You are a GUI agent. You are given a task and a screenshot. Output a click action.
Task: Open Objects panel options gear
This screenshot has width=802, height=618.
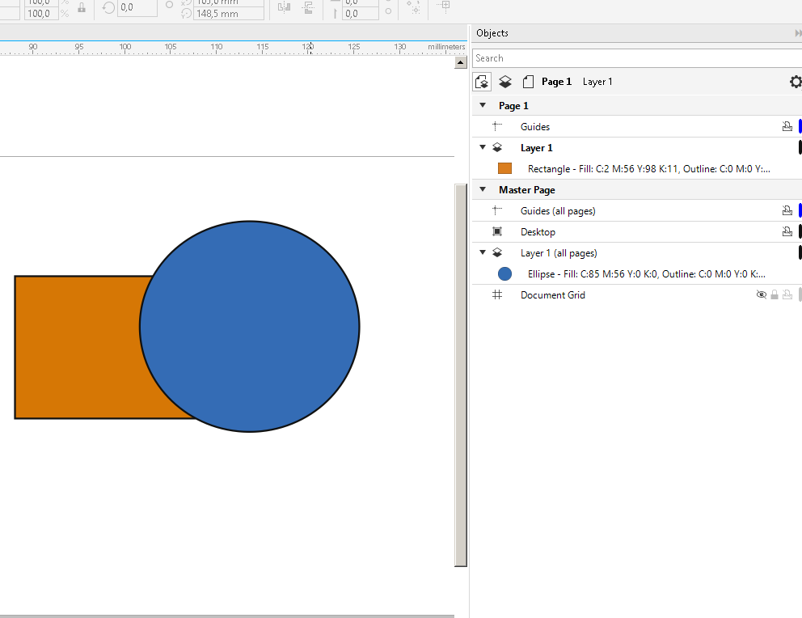coord(796,82)
